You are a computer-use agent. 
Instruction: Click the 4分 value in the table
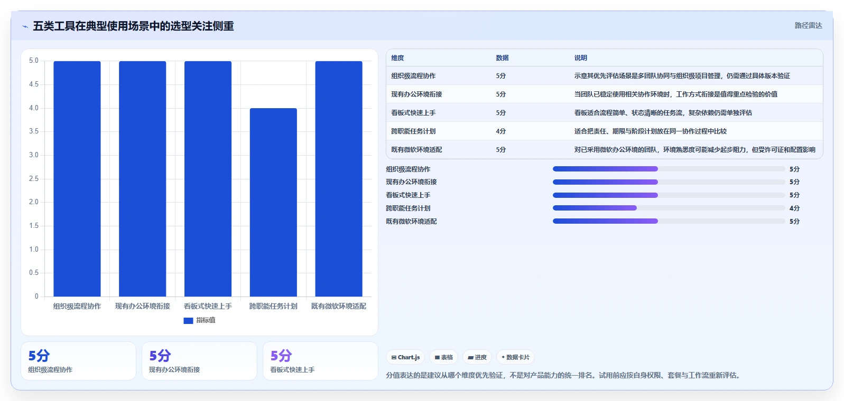coord(500,131)
